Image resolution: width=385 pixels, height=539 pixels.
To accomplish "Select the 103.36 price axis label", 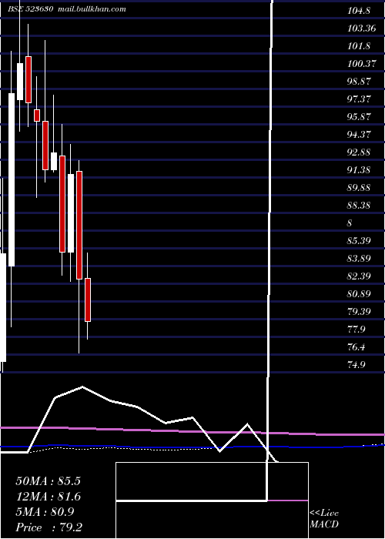I will (361, 28).
